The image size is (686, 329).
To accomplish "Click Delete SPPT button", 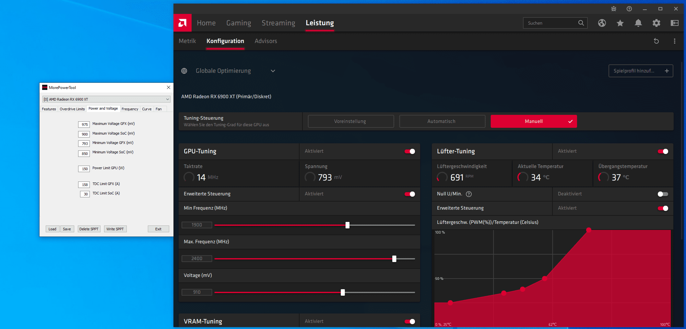I will 89,229.
